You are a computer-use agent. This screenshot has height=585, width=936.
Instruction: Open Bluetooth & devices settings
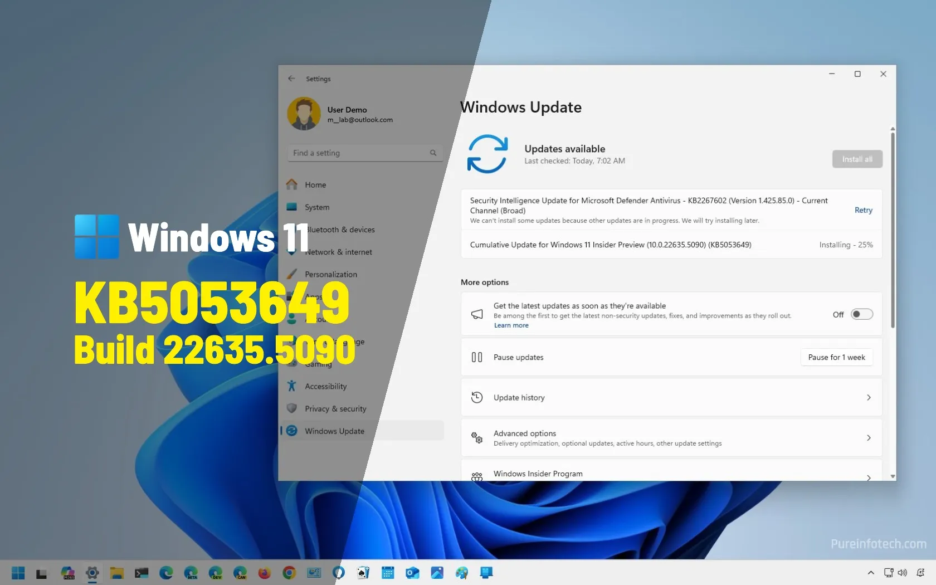340,229
